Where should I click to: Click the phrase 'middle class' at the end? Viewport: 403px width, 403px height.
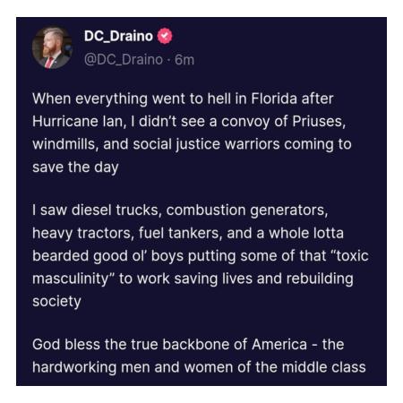(324, 367)
